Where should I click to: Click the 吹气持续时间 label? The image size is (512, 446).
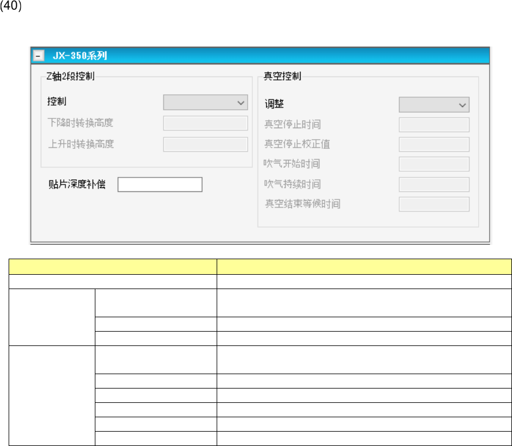292,184
